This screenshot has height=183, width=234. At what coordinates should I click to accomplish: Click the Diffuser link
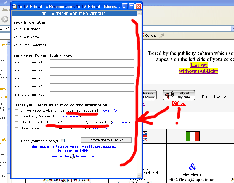pos(179,103)
